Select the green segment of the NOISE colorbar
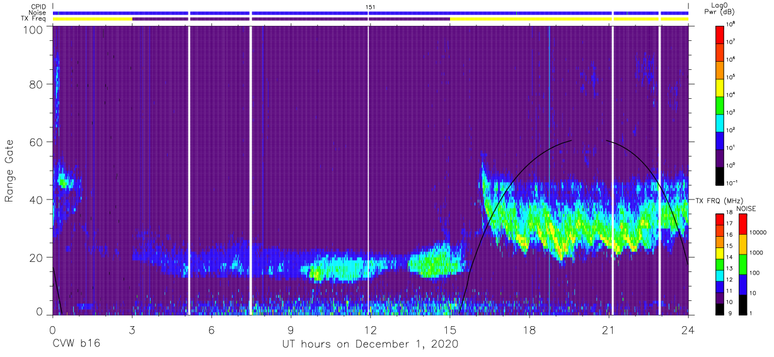774x357 pixels. pos(742,264)
